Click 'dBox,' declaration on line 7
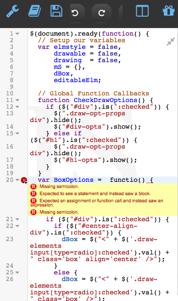The width and height of the screenshot is (178, 301). (x=64, y=74)
